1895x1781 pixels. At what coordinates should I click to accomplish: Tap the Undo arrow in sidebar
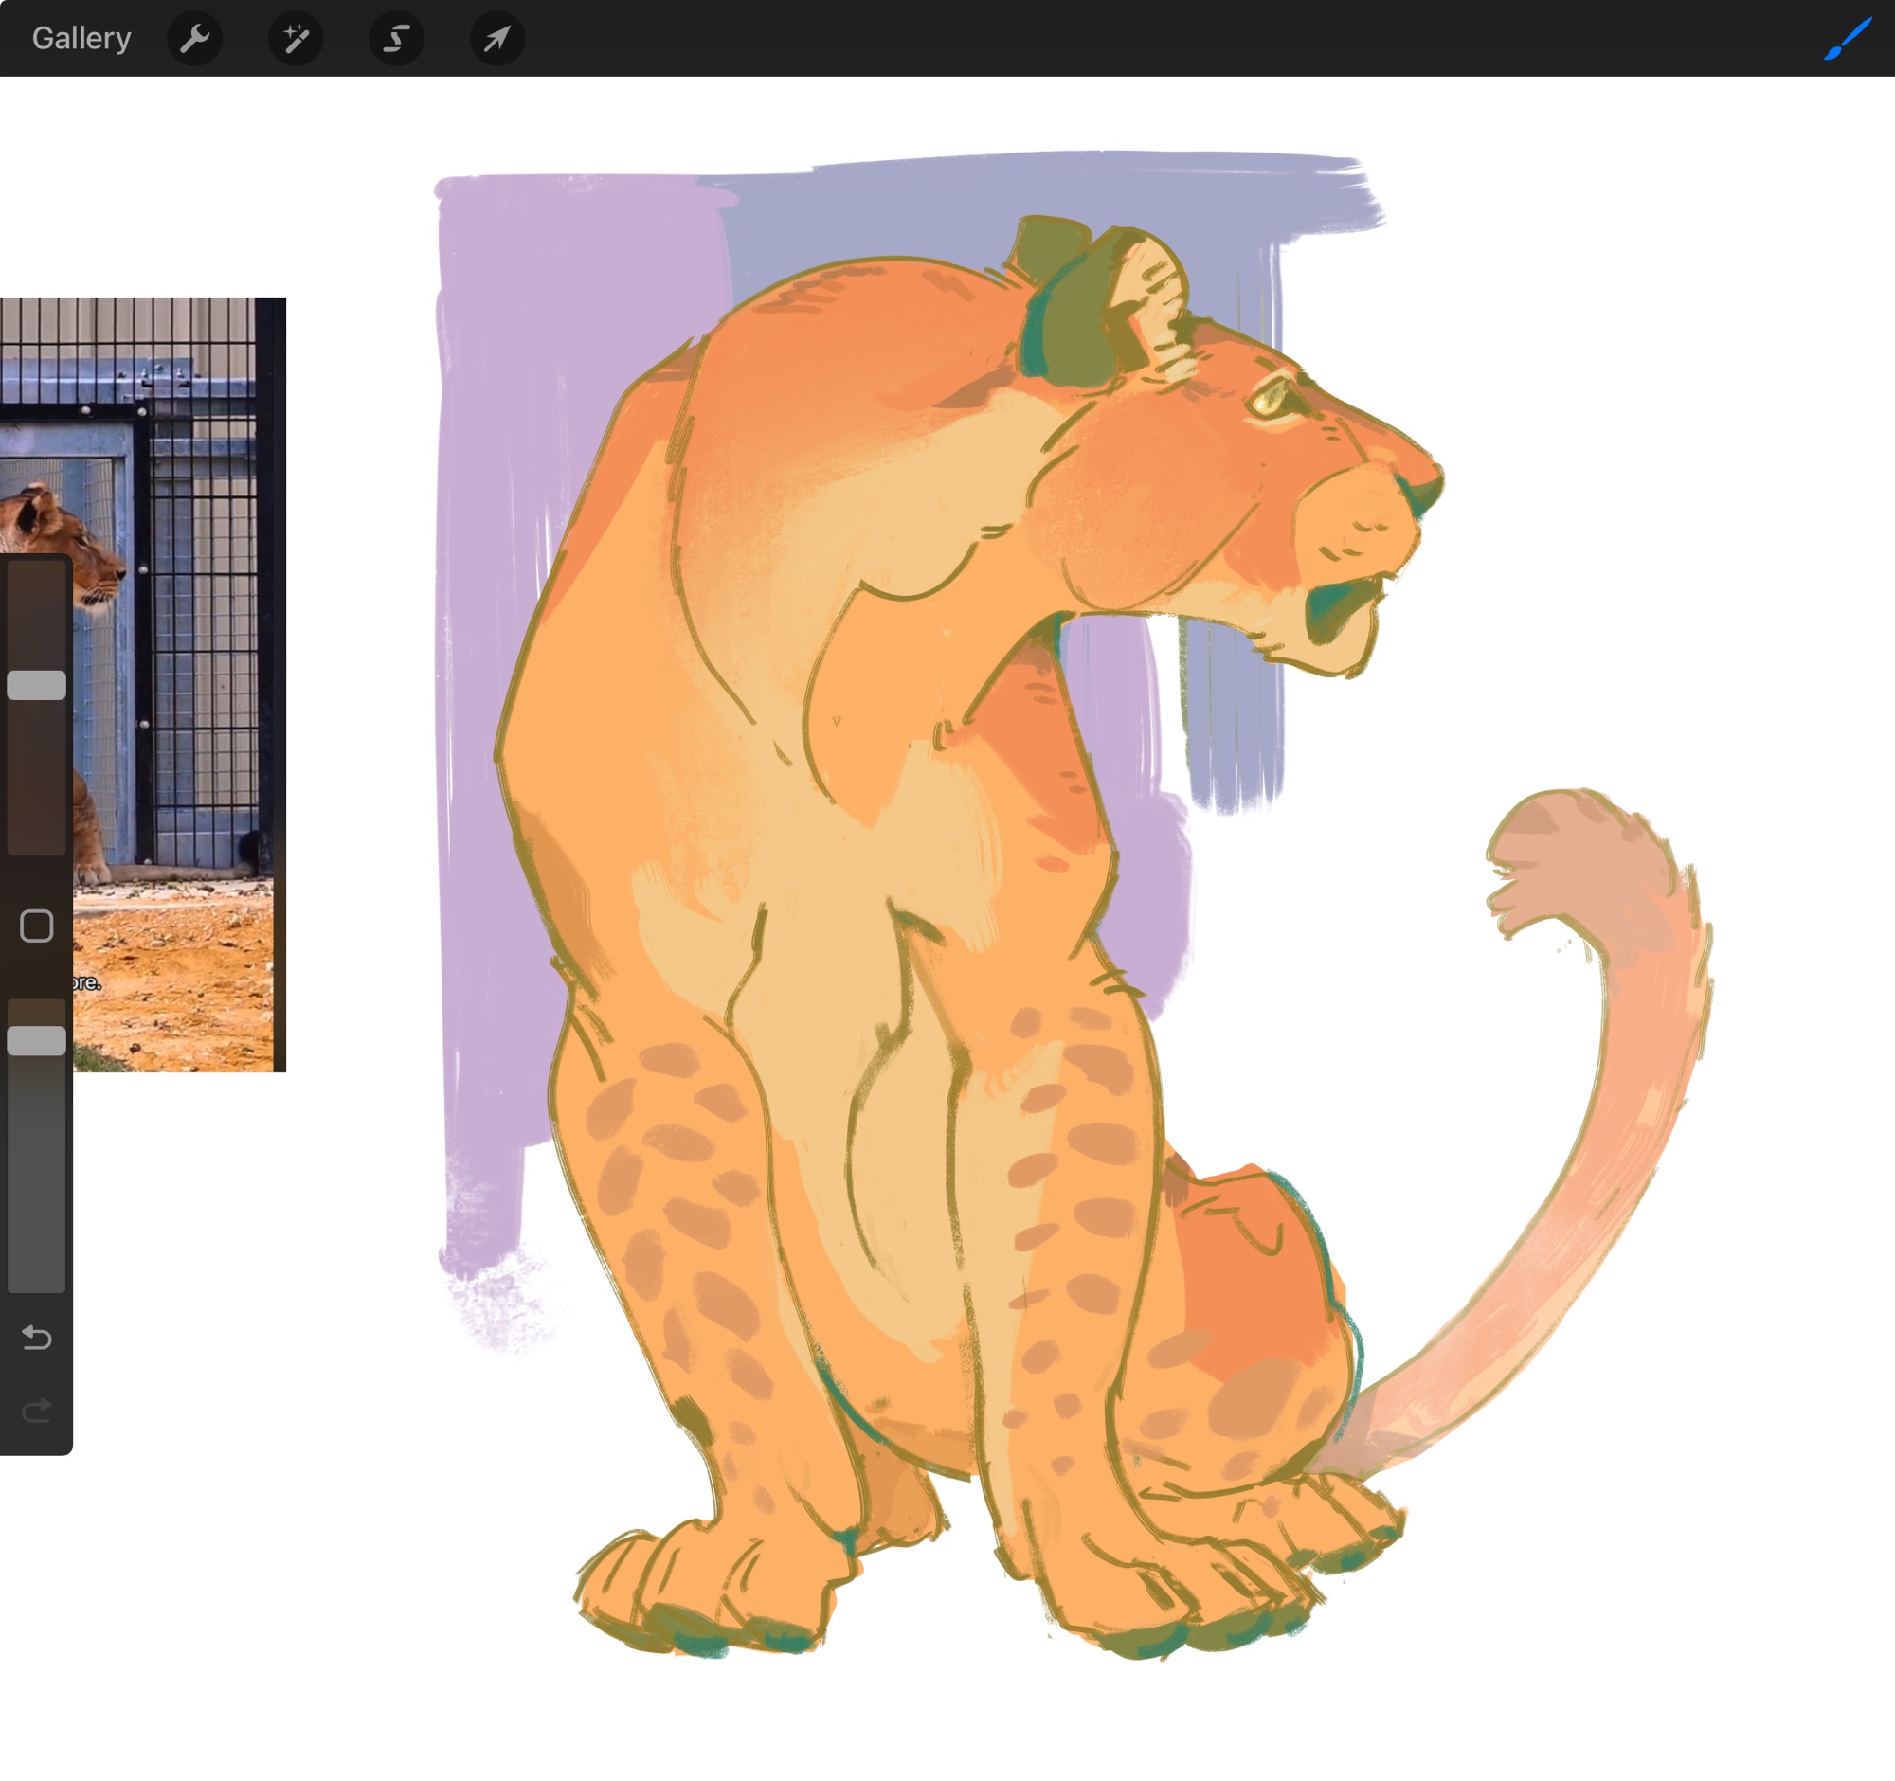click(x=36, y=1338)
